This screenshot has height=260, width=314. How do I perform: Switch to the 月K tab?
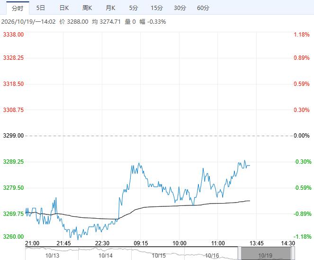[x=110, y=8]
